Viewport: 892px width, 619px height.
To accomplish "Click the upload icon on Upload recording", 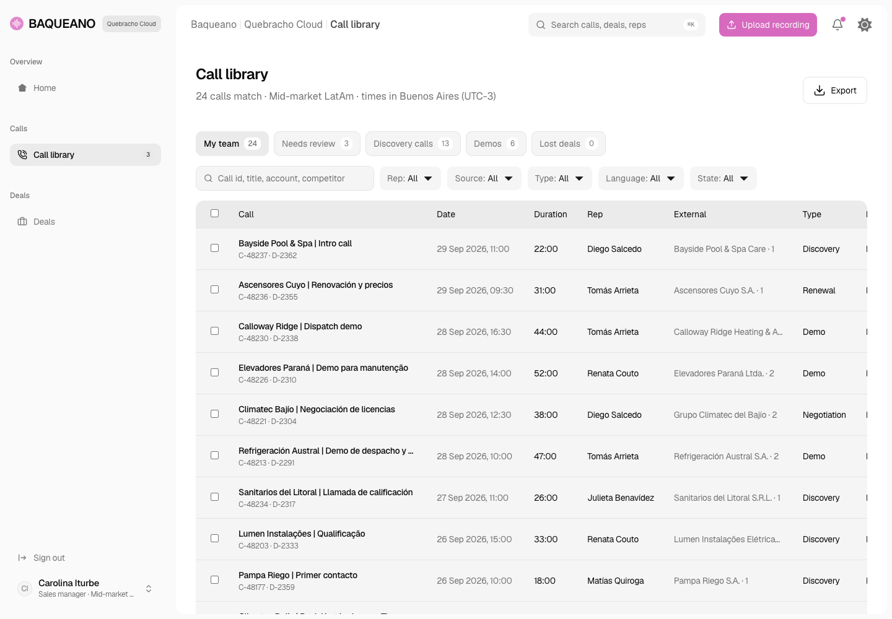I will coord(732,25).
